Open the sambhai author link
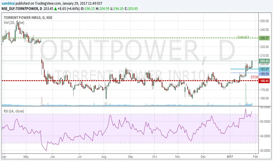The image size is (273, 161). click(x=8, y=3)
